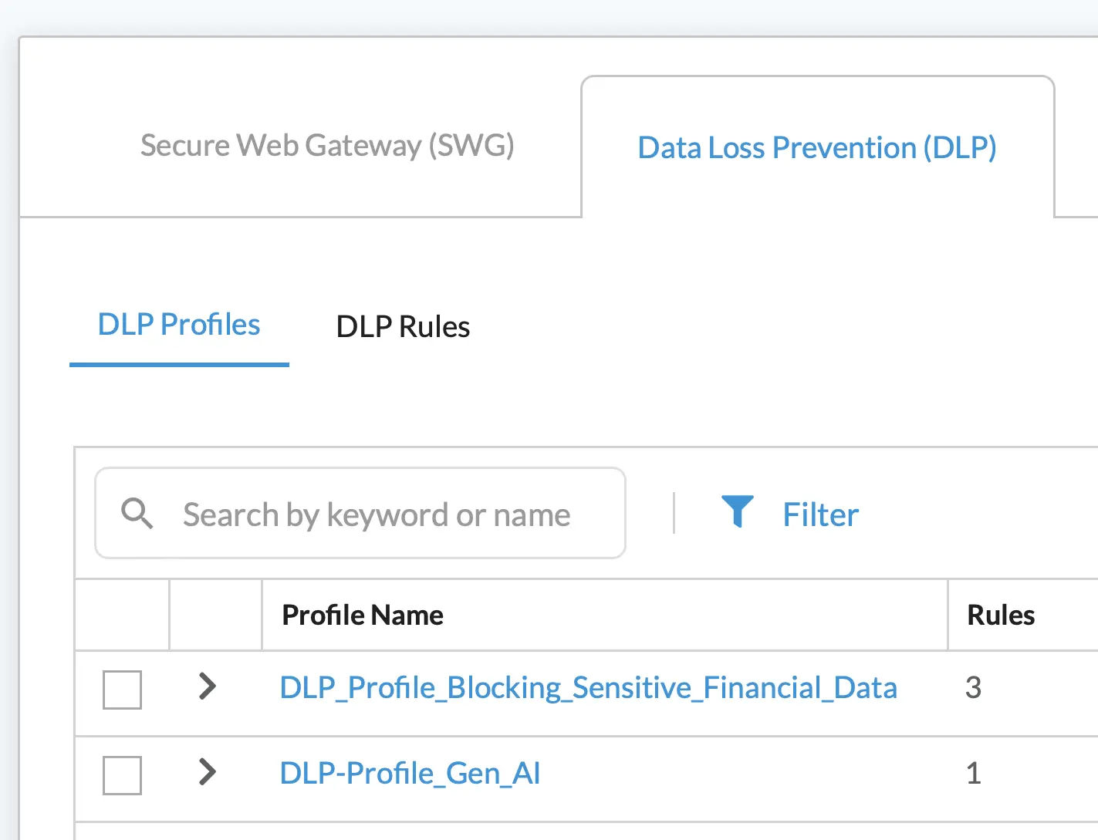Screen dimensions: 1098x840
Task: Click the blue funnel filter icon
Action: pos(737,511)
